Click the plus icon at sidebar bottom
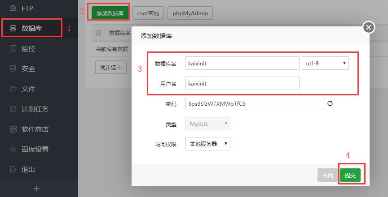The image size is (388, 197). (x=37, y=188)
